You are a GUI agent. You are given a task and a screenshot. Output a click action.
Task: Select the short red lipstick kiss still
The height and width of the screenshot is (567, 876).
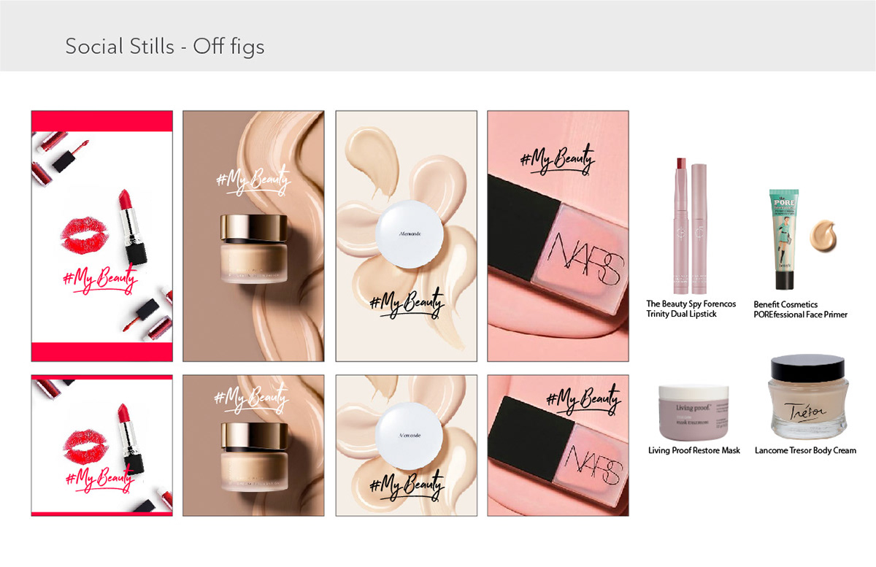(102, 446)
